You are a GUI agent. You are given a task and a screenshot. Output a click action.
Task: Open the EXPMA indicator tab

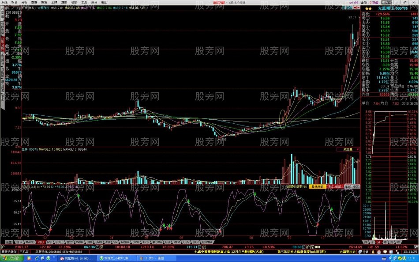(x=207, y=242)
